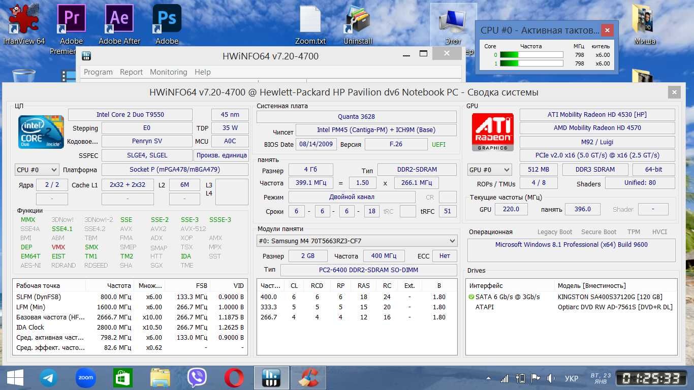Open Zoom.txt file on desktop

tap(310, 24)
